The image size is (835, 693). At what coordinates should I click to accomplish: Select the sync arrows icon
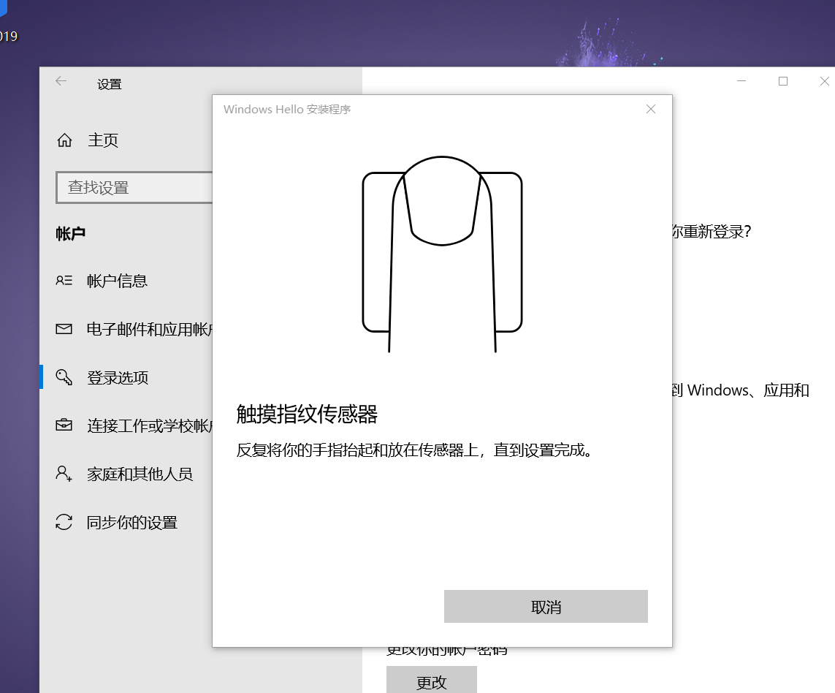click(64, 522)
